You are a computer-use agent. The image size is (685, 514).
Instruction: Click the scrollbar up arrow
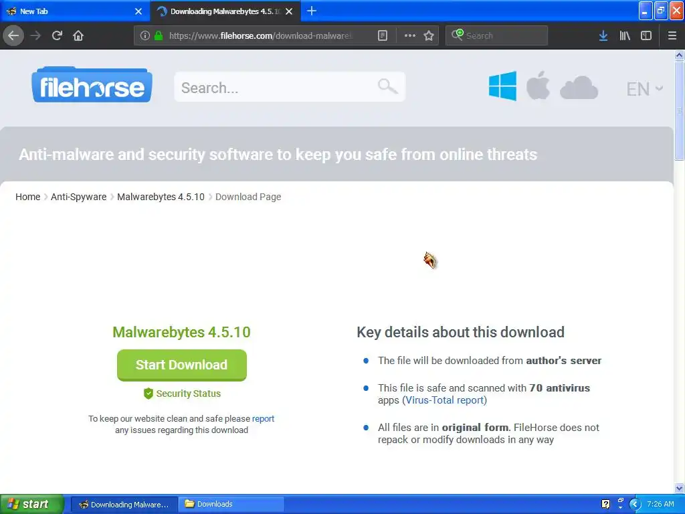pos(679,55)
